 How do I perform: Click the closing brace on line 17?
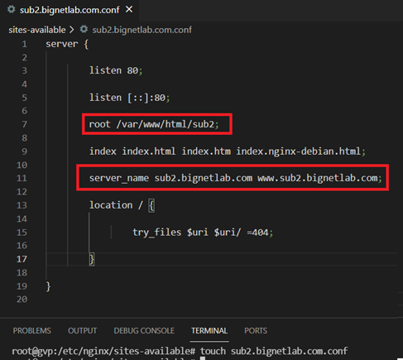click(x=92, y=259)
